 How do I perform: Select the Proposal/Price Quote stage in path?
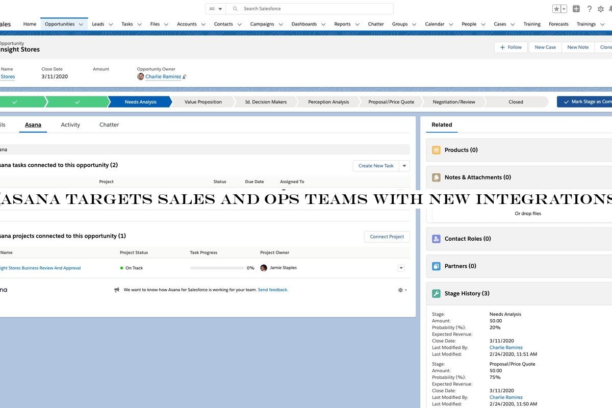pyautogui.click(x=391, y=102)
